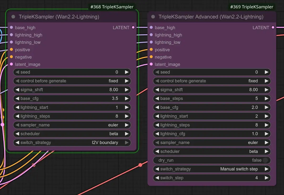Image resolution: width=284 pixels, height=195 pixels.
Task: Click the lightning_cfg value field
Action: (x=212, y=134)
